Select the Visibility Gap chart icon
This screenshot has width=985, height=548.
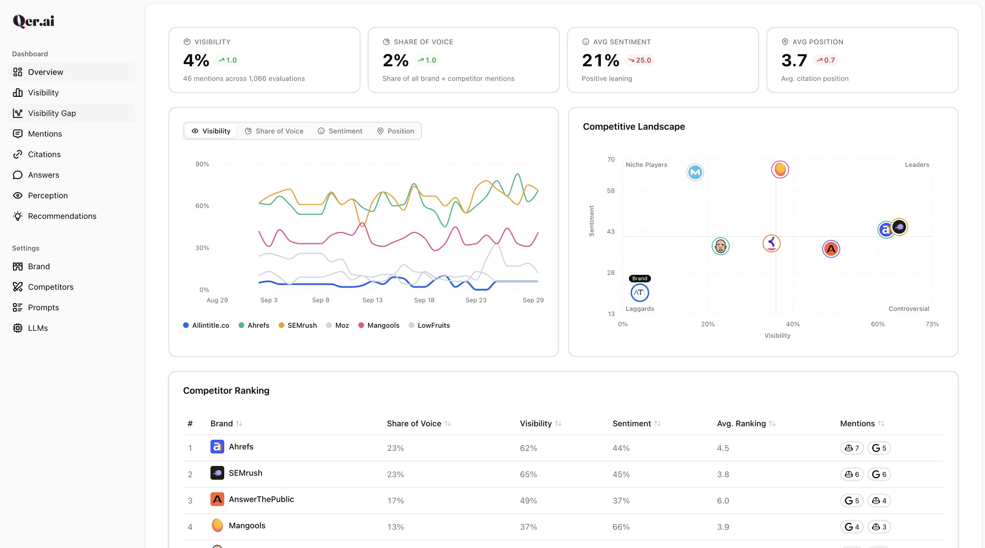coord(17,114)
